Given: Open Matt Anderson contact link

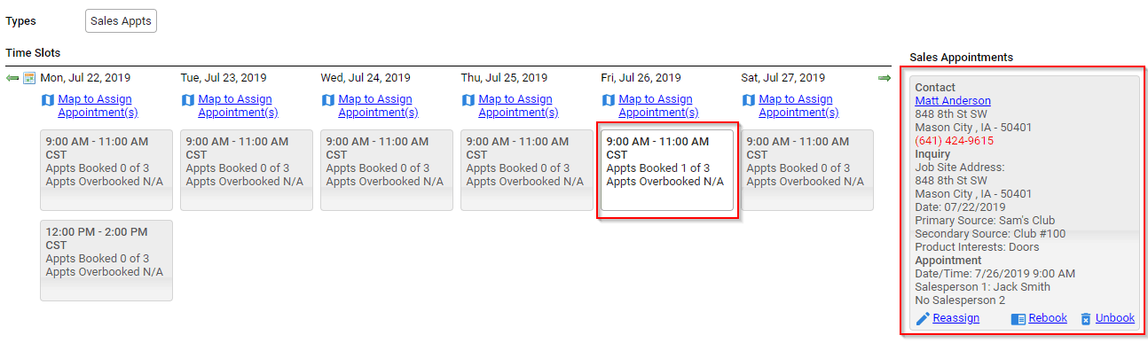Looking at the screenshot, I should 953,101.
